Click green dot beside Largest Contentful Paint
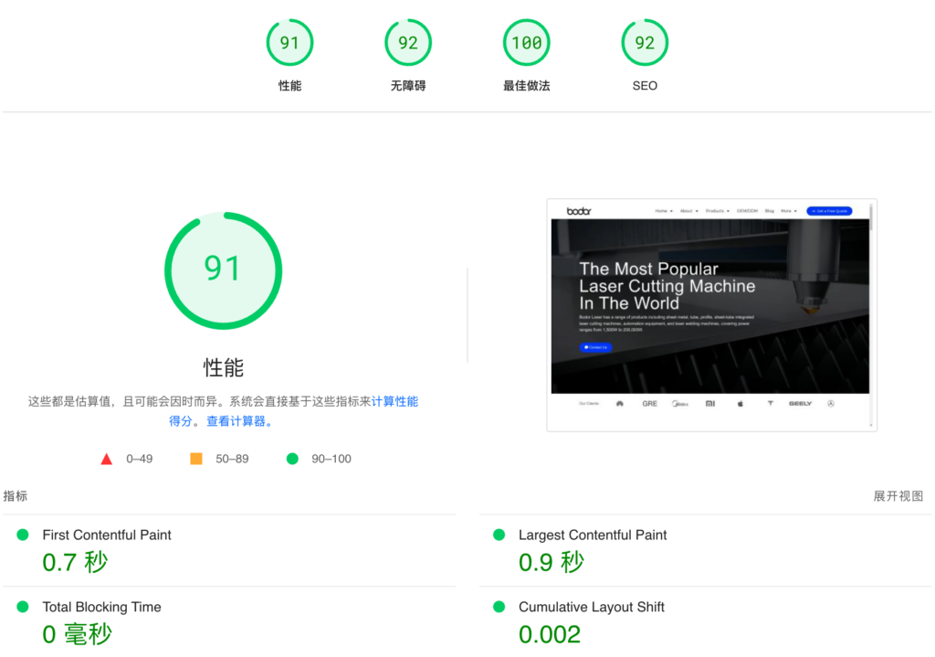The image size is (935, 657). pos(499,535)
